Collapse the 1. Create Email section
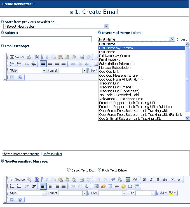The image size is (190, 207). coord(71,12)
